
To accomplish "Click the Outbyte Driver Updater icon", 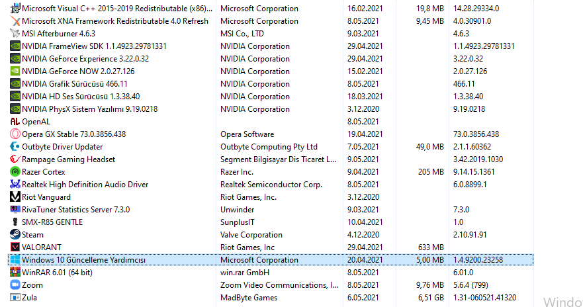I will click(x=15, y=146).
